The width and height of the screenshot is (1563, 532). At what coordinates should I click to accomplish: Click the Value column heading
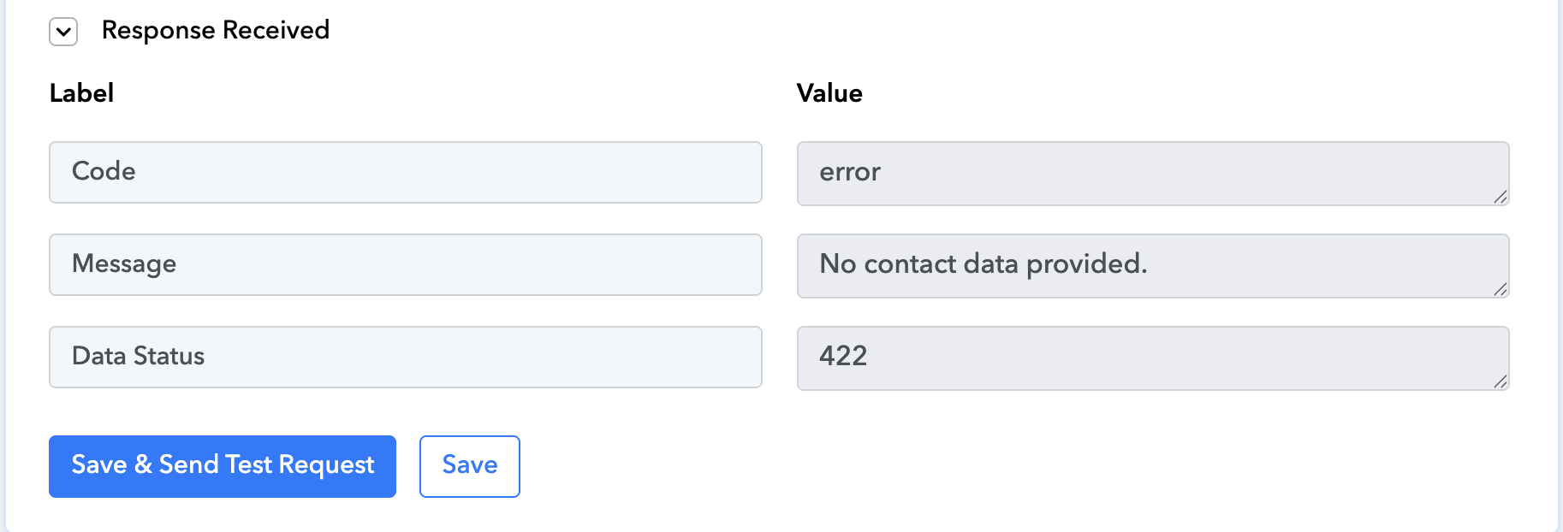[829, 93]
